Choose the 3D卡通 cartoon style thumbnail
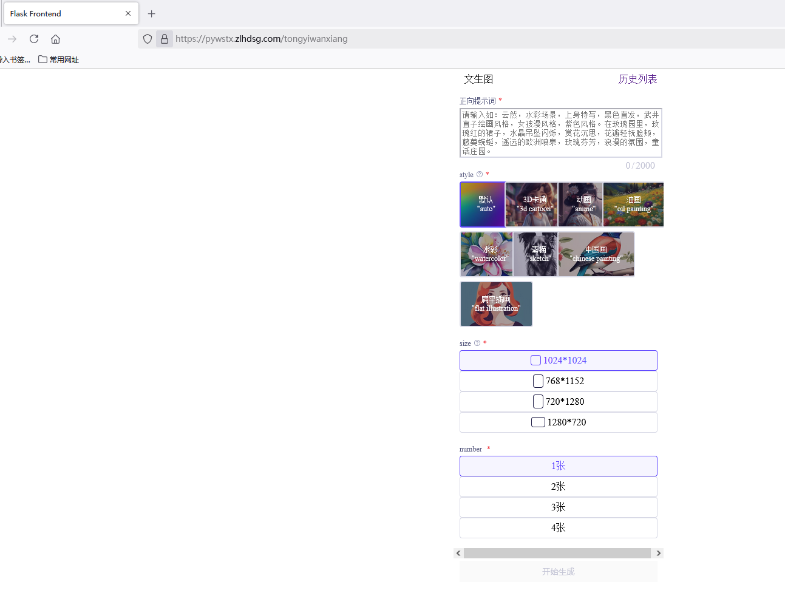Image resolution: width=785 pixels, height=599 pixels. (x=532, y=205)
